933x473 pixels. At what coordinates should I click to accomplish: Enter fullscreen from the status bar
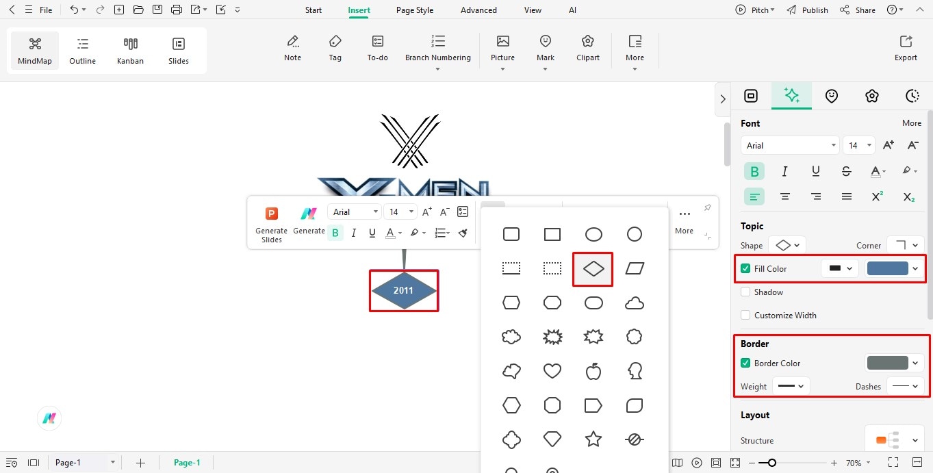[893, 463]
